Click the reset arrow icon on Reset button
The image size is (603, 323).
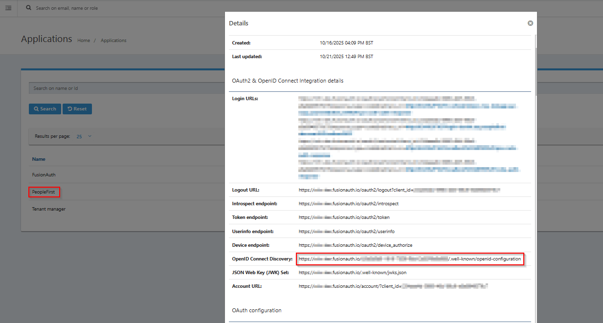[69, 108]
